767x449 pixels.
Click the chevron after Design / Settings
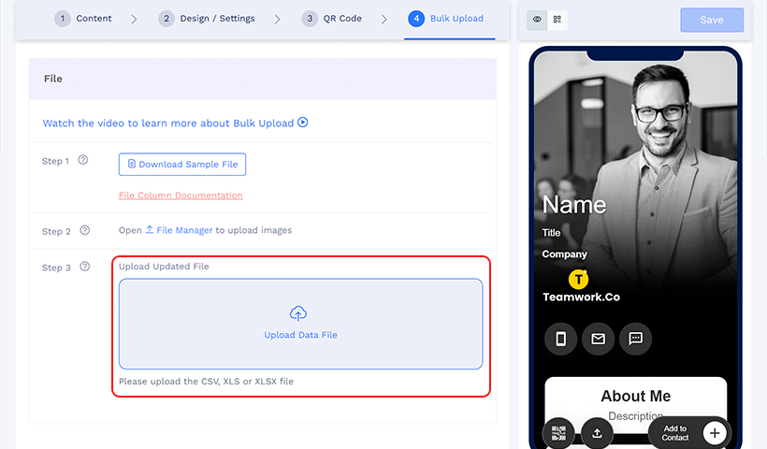pyautogui.click(x=278, y=19)
